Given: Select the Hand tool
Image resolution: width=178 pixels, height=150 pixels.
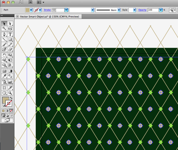Looking at the screenshot, I should (x=4, y=93).
